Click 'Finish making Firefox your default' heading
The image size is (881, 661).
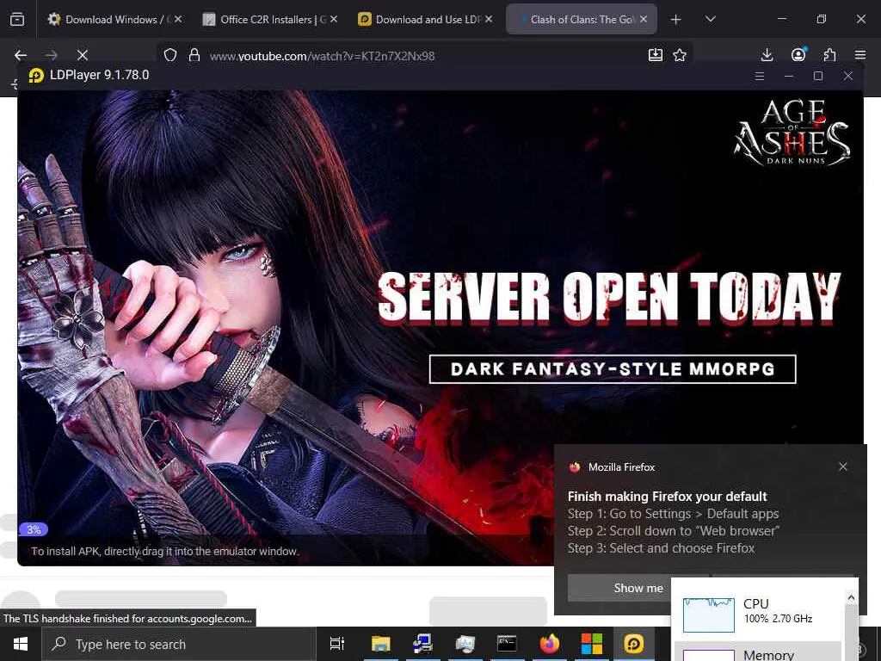(667, 497)
